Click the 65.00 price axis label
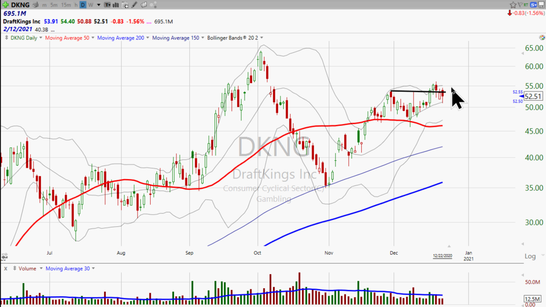Screen dimensions: 546x307 pyautogui.click(x=534, y=48)
